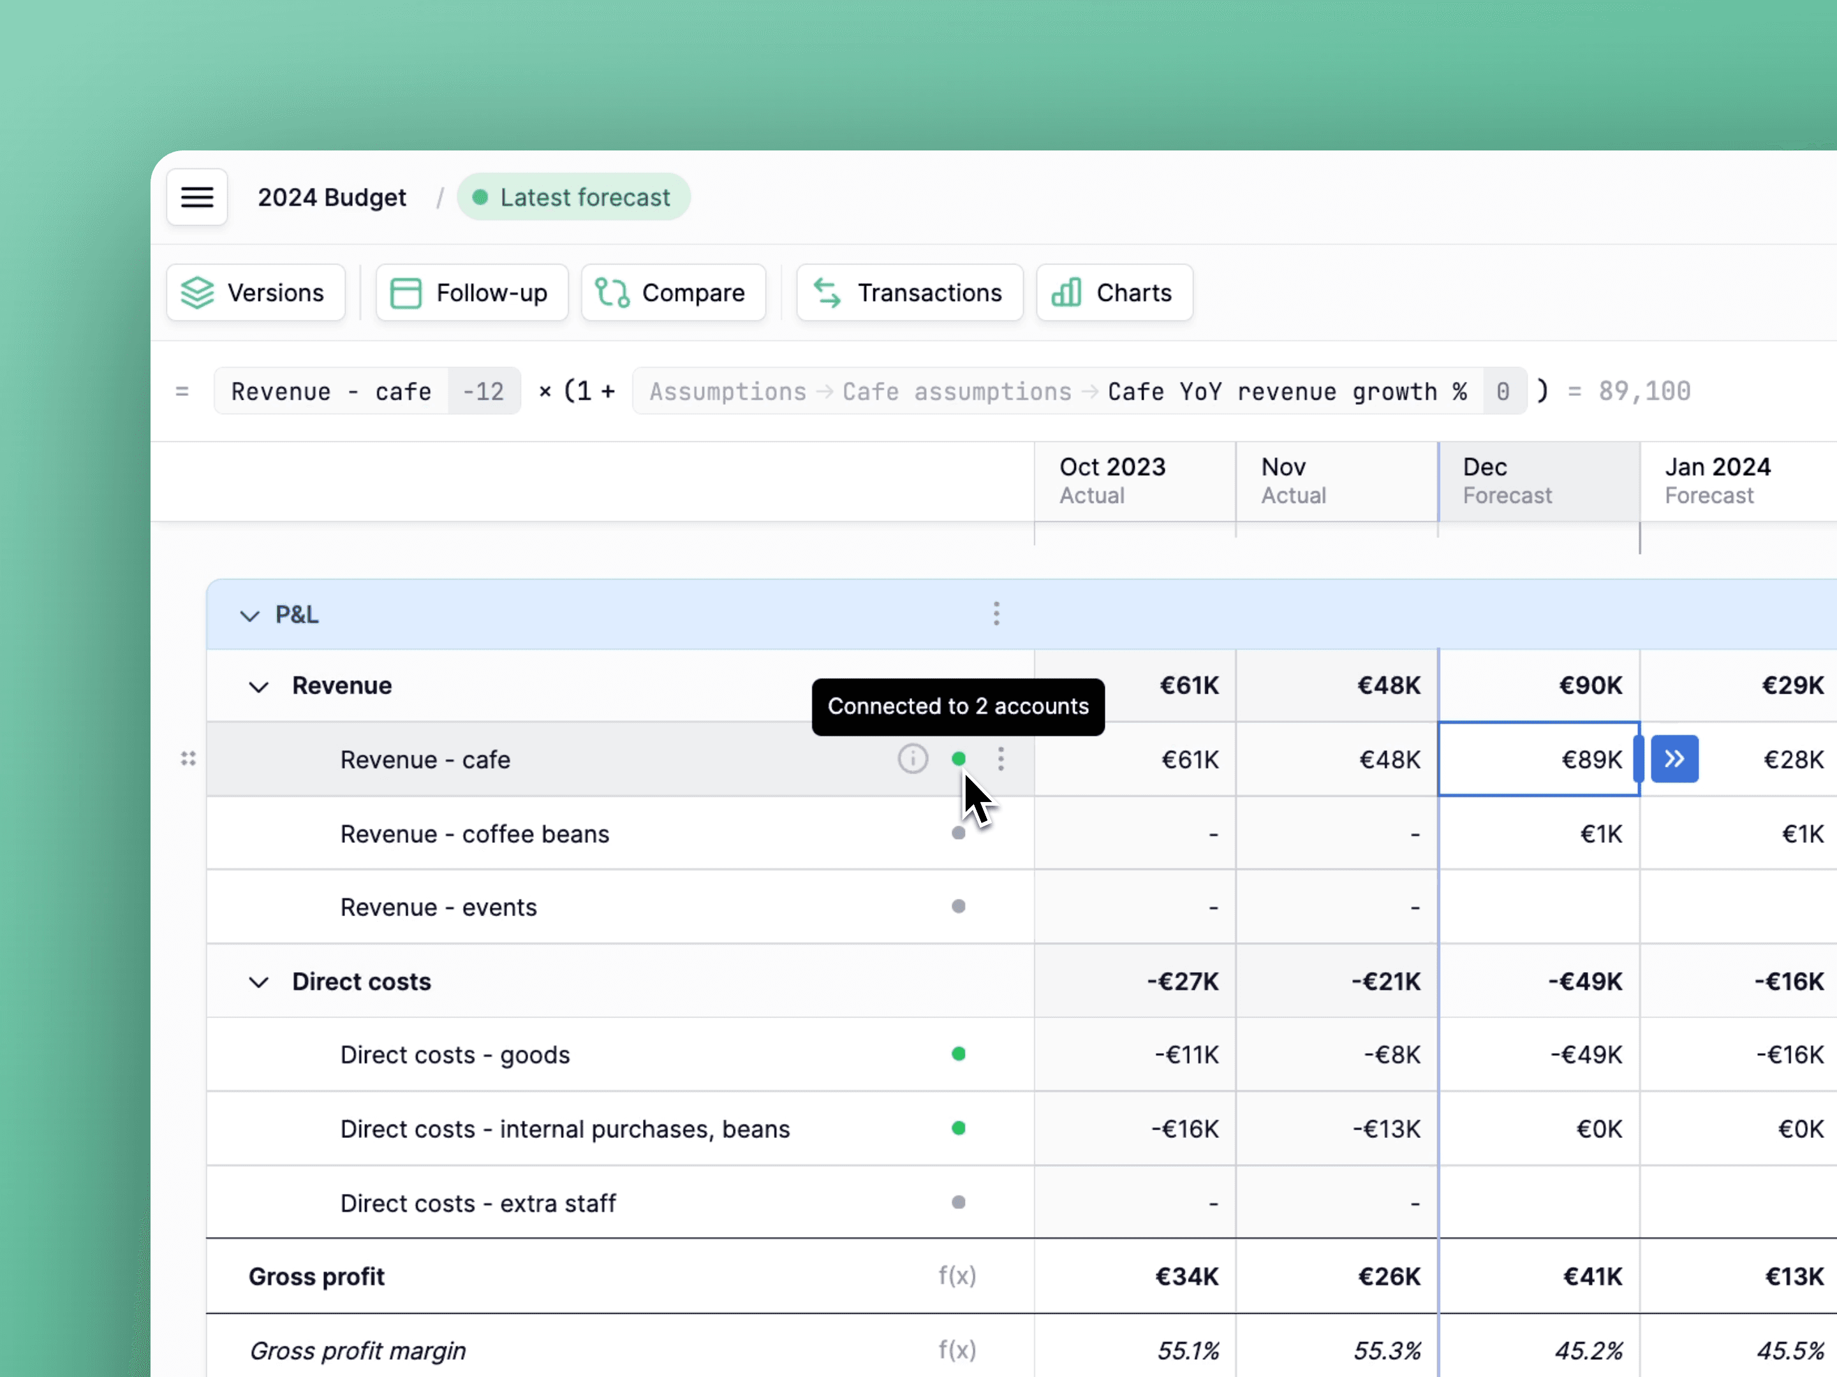The image size is (1837, 1377).
Task: Open the info icon on Revenue - cafe
Action: (913, 759)
